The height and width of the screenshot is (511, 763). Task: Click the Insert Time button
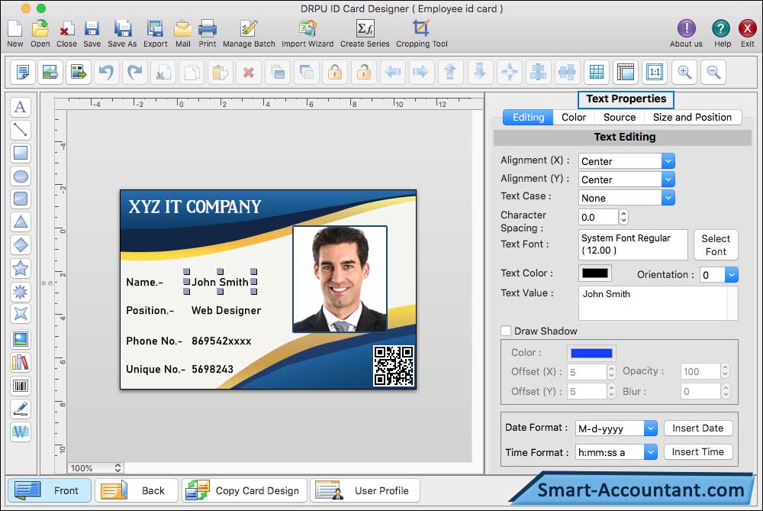pyautogui.click(x=698, y=452)
